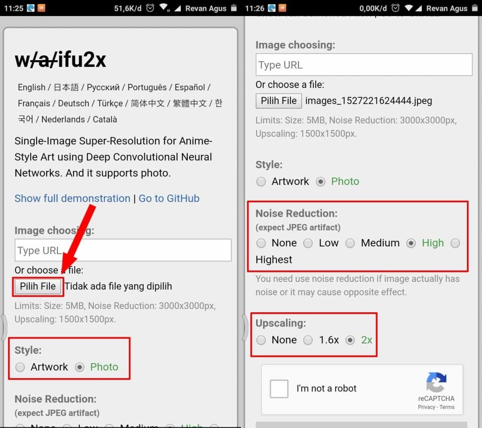482x428 pixels.
Task: Choose Highest noise reduction radio
Action: point(455,243)
